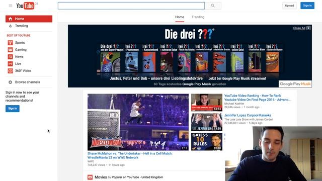Click the News icon in sidebar
This screenshot has height=181, width=322.
tap(10, 57)
